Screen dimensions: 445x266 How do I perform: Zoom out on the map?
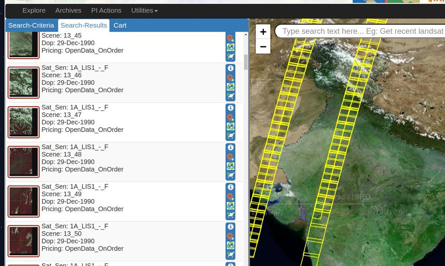(263, 47)
